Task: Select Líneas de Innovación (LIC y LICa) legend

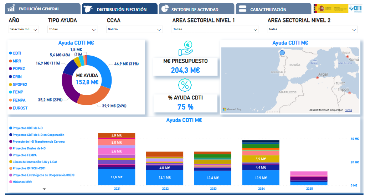Action: tap(33, 162)
